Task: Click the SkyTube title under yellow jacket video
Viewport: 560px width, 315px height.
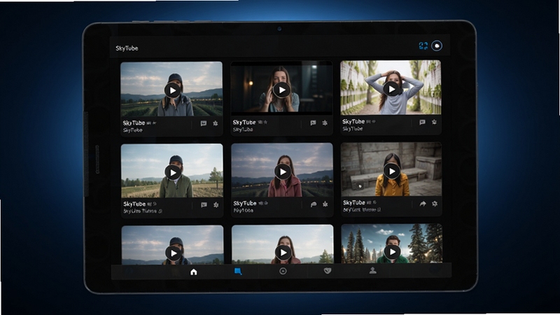Action: pos(354,202)
